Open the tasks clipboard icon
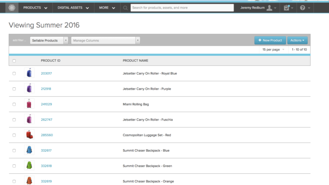329x185 pixels. pos(287,8)
